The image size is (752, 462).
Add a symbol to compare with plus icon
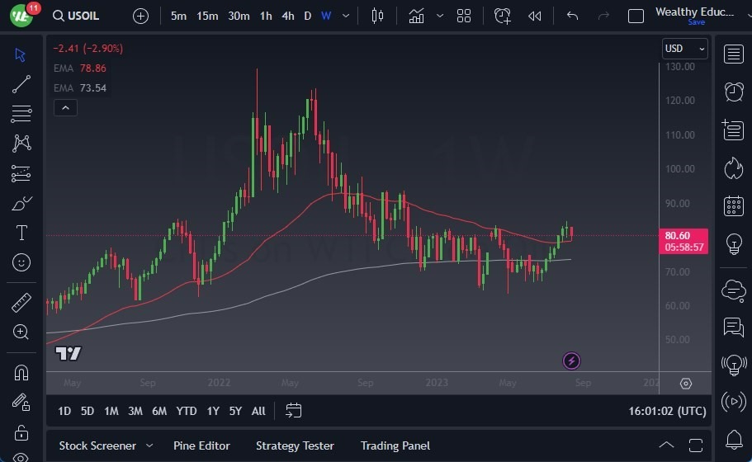coord(140,16)
